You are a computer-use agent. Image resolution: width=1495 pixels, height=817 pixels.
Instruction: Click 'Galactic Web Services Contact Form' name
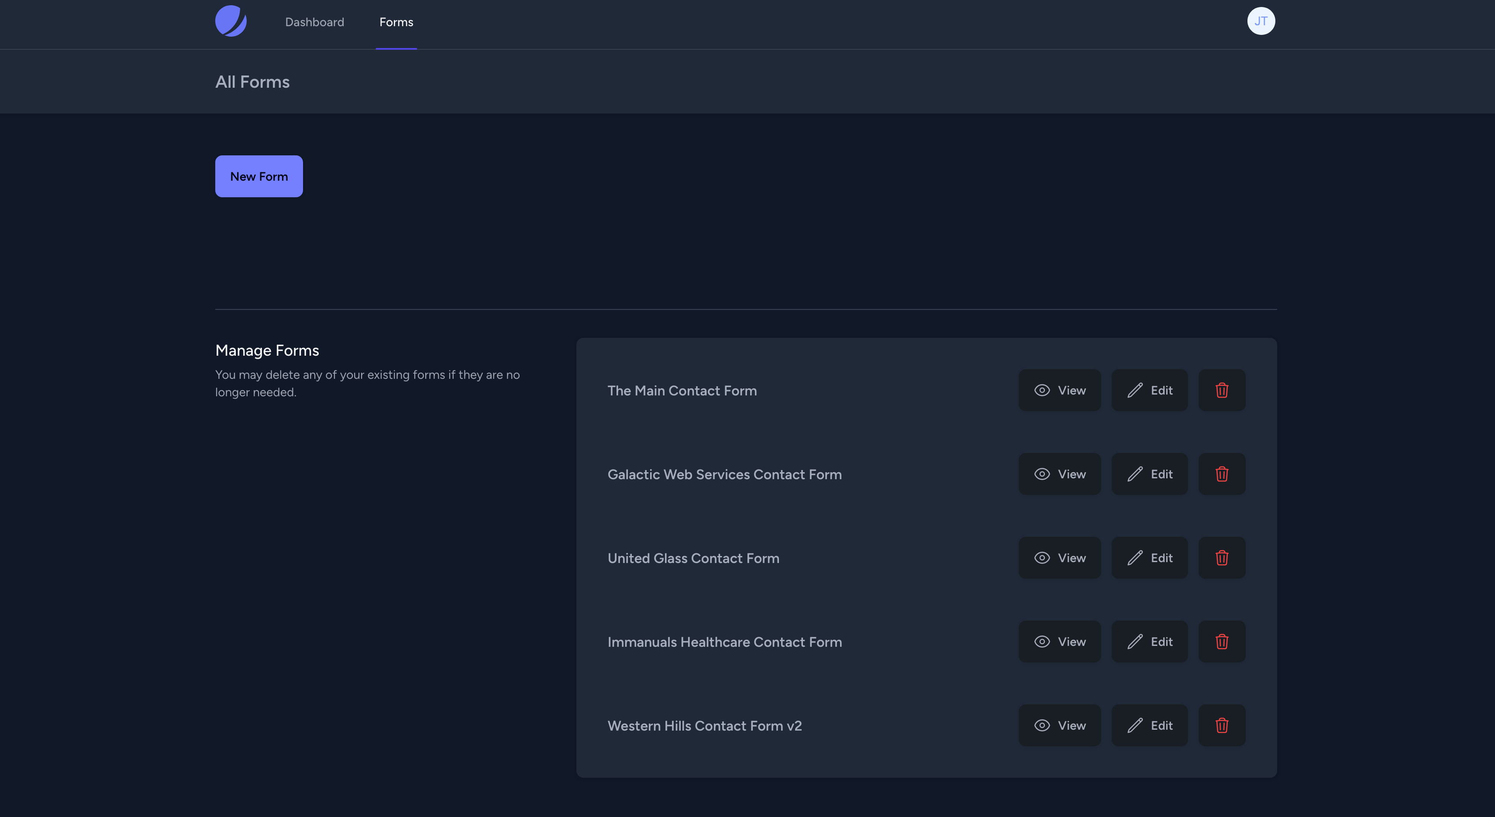(724, 474)
